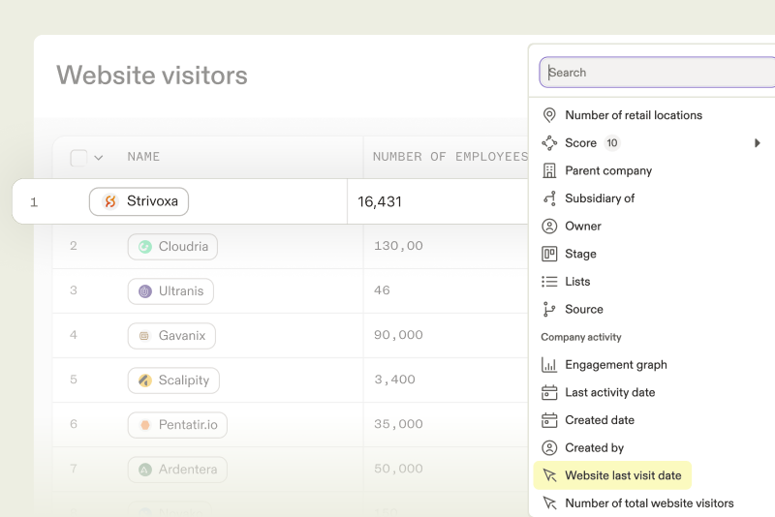The width and height of the screenshot is (775, 517).
Task: Click Cloudria employee count 130,00
Action: tap(398, 246)
